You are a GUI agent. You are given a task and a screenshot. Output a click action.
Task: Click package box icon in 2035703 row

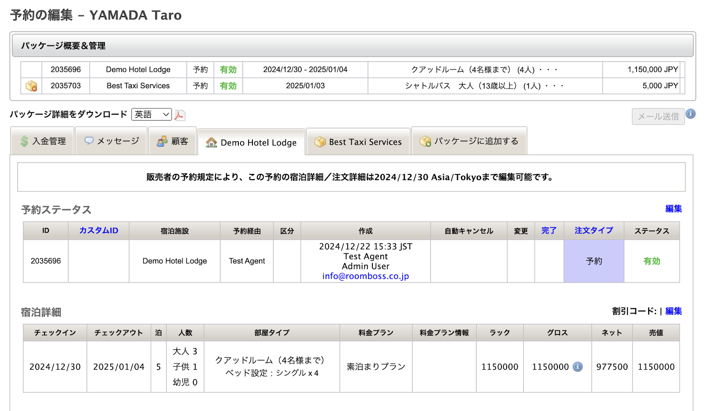point(31,86)
